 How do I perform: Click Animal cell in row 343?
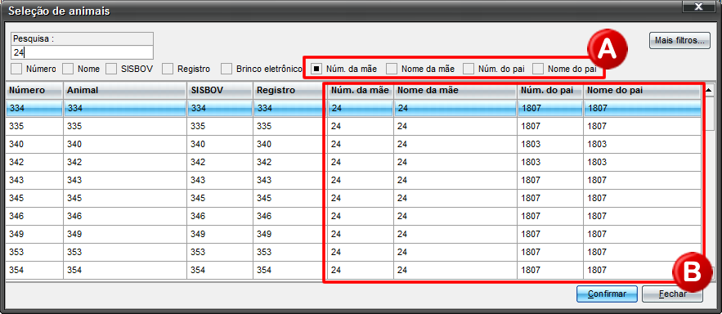click(125, 180)
